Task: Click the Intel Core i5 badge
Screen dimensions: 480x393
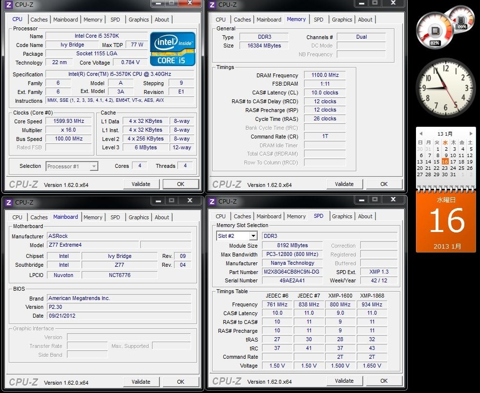Action: (x=172, y=49)
